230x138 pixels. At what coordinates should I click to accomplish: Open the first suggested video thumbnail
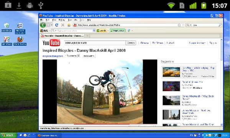click(171, 72)
